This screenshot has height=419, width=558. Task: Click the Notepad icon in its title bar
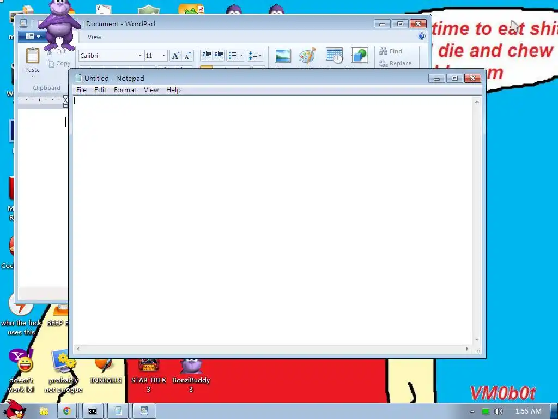(x=78, y=78)
